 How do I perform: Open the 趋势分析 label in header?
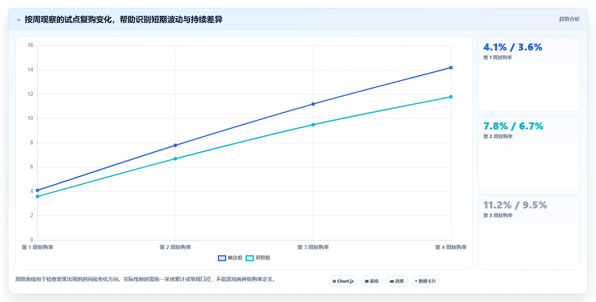click(569, 19)
